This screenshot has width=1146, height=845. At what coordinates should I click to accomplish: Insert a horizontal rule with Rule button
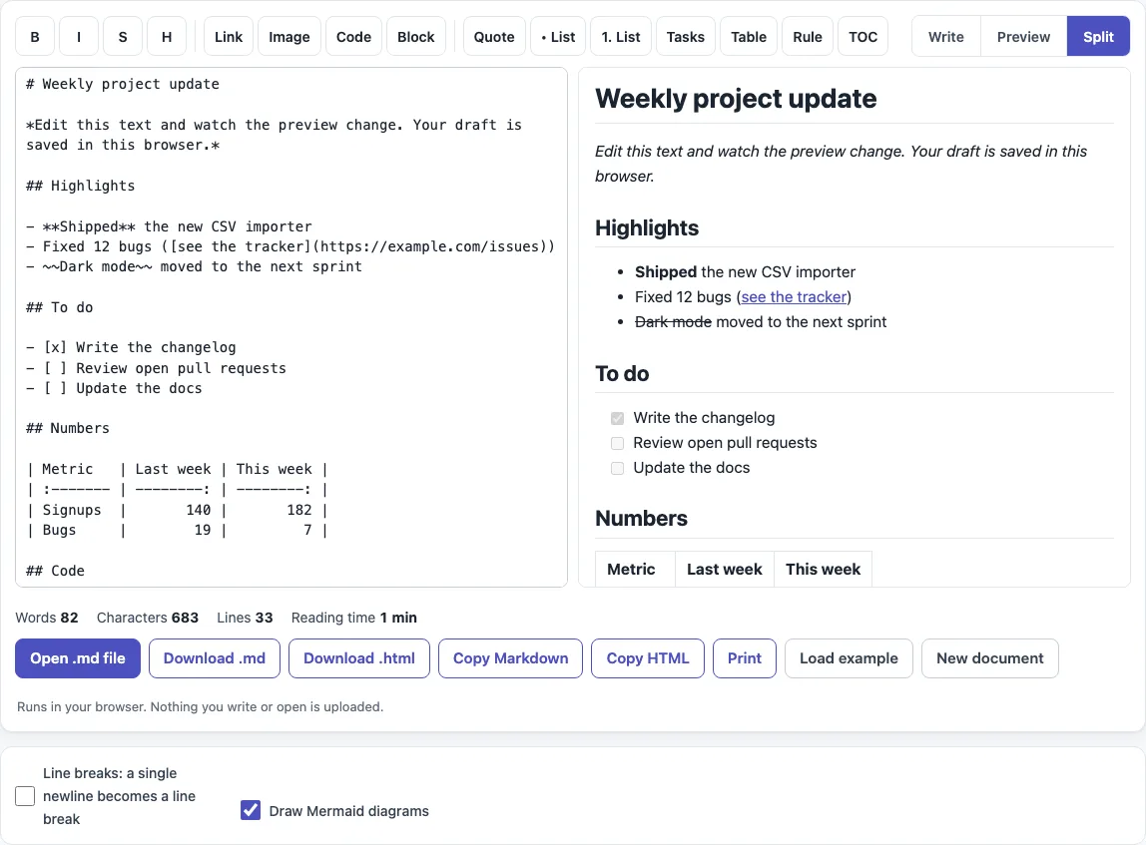[808, 37]
